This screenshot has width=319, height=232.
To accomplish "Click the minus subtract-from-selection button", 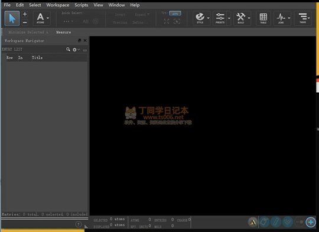I will 25,22.
